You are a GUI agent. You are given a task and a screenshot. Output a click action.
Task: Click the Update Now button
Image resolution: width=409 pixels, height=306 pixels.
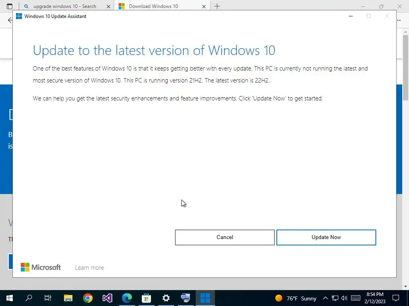click(x=326, y=237)
